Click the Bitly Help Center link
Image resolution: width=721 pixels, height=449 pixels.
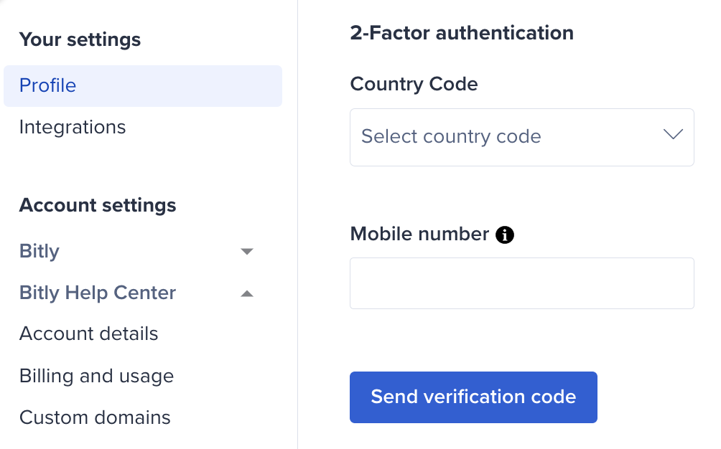(x=97, y=293)
